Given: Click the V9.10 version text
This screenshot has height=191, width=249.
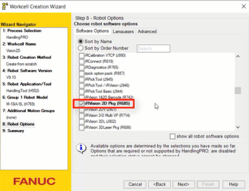Looking at the screenshot, I should pyautogui.click(x=11, y=77).
